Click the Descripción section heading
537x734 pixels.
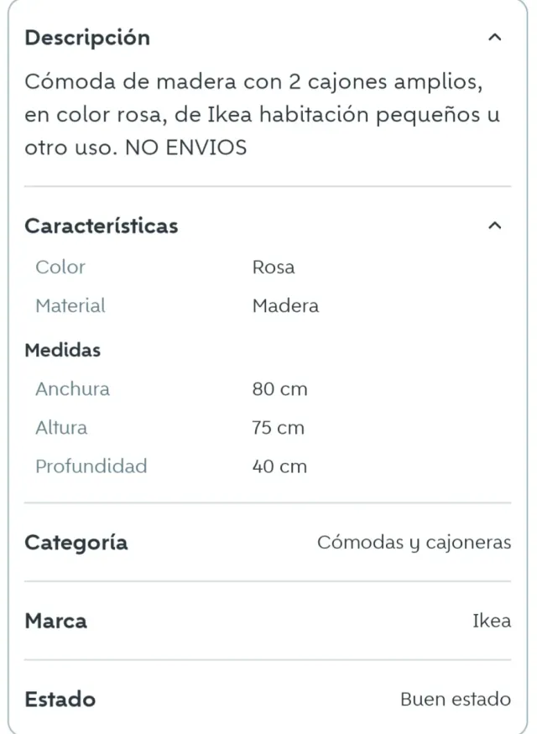87,37
